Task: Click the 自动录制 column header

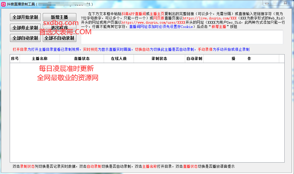Action: click(194, 58)
